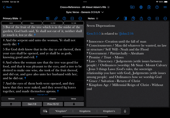This screenshot has height=118, width=170.
Task: Follow the 1John:2:16 link in notes
Action: point(126,34)
